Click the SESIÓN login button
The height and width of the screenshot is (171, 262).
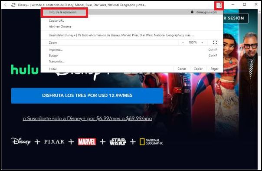236,18
